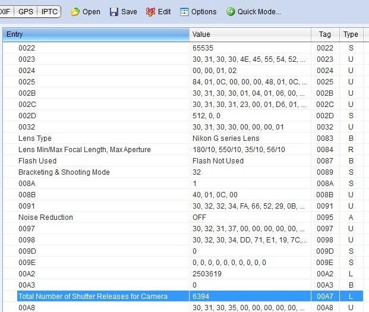Click the Lens Min/Max Focal Length row
The image size is (369, 312).
[x=84, y=150]
